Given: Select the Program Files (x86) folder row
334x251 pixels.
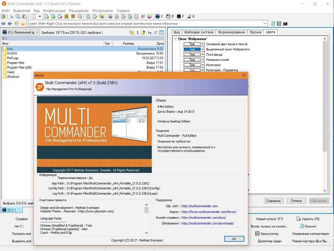Looking at the screenshot, I should coord(83,67).
